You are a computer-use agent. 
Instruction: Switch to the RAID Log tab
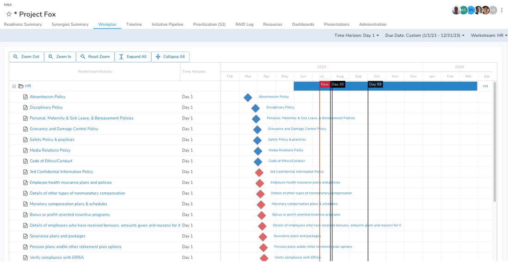tap(244, 24)
